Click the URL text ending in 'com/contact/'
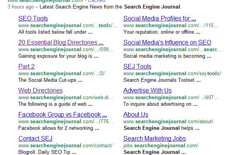Viewport: 235px width, 155px height. pos(65,146)
